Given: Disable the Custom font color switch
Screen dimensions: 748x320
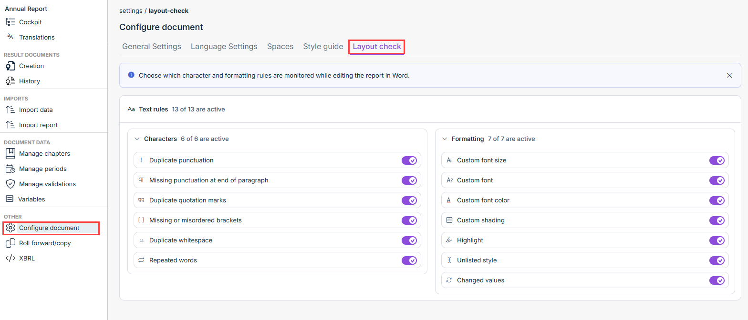Looking at the screenshot, I should 717,200.
